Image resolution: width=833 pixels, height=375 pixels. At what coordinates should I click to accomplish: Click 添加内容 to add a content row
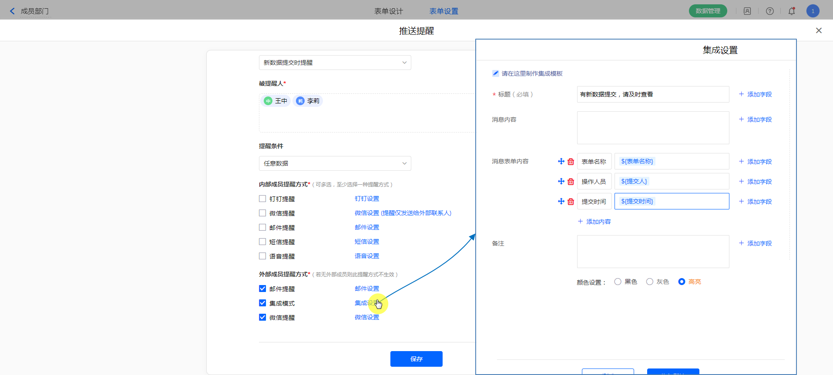pos(594,222)
